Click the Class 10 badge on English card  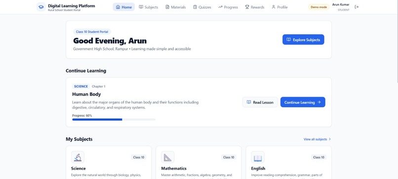(319, 157)
